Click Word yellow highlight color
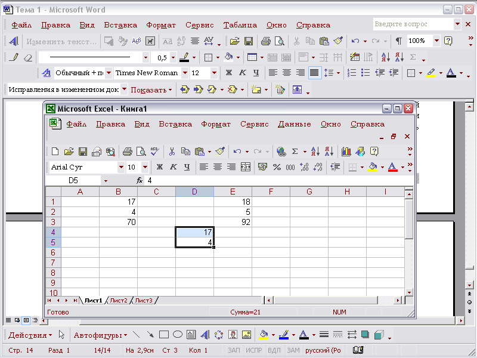This screenshot has width=477, height=358. click(x=431, y=72)
